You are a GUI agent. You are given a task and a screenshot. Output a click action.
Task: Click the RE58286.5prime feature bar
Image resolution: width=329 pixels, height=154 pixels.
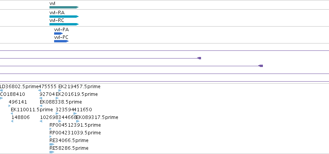pyautogui.click(x=52, y=152)
